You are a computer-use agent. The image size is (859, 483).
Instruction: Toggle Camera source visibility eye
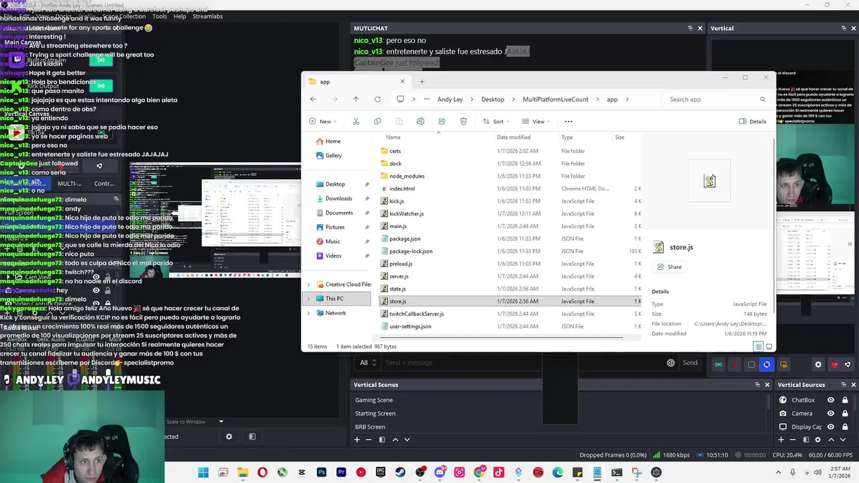click(831, 413)
